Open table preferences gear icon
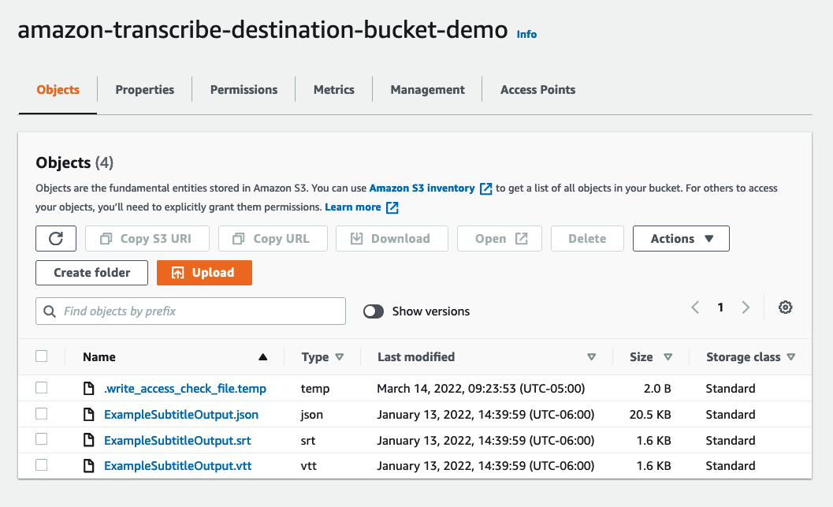833x507 pixels. tap(785, 308)
